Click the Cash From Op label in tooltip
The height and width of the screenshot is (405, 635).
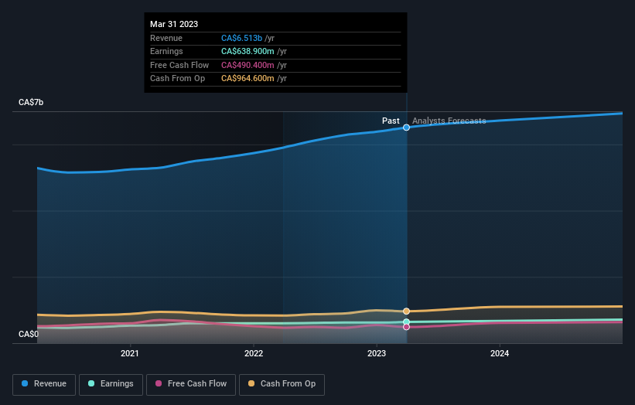(177, 79)
